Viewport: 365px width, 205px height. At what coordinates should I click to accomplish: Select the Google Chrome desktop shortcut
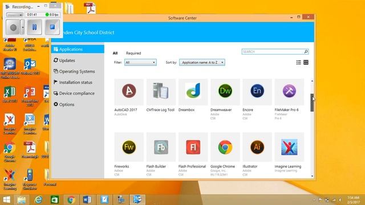pos(10,152)
